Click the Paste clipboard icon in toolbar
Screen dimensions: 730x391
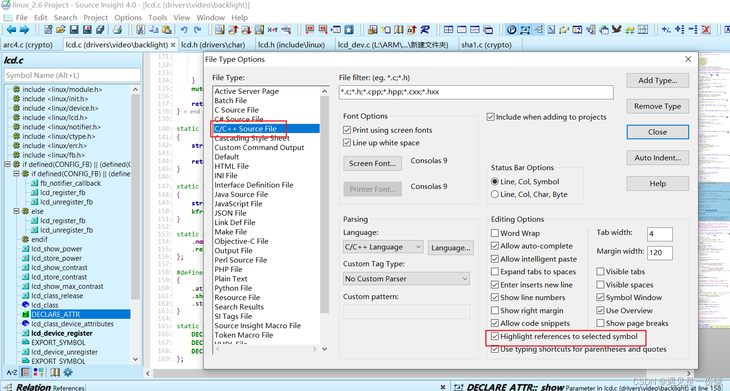tap(167, 29)
